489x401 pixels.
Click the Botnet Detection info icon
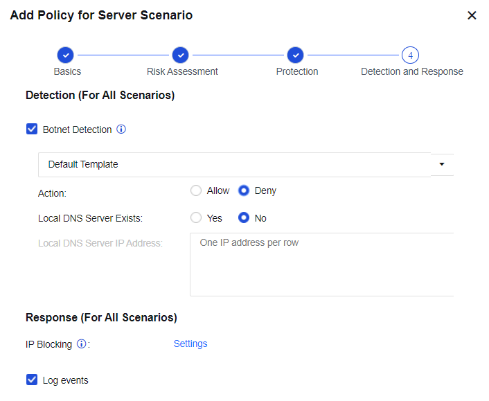[x=121, y=130]
